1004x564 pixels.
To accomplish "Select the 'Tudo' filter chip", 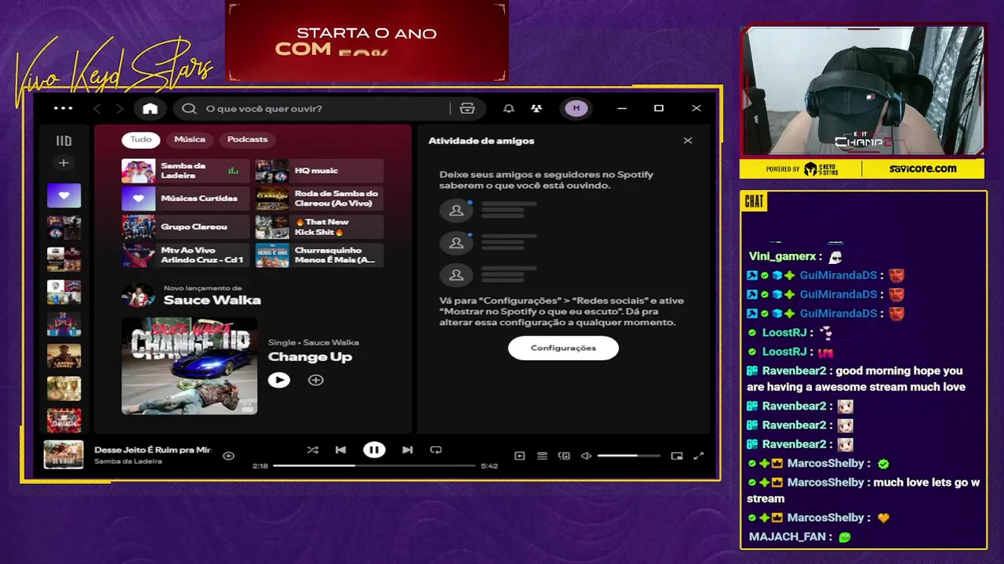I will pos(141,139).
